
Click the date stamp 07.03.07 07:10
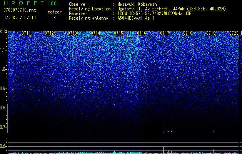[20, 18]
